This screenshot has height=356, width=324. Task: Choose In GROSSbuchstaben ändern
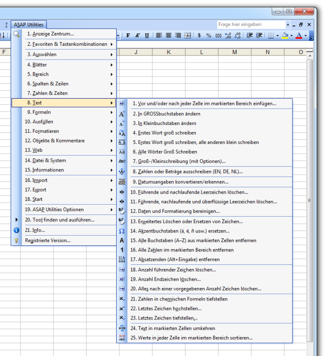click(x=204, y=114)
